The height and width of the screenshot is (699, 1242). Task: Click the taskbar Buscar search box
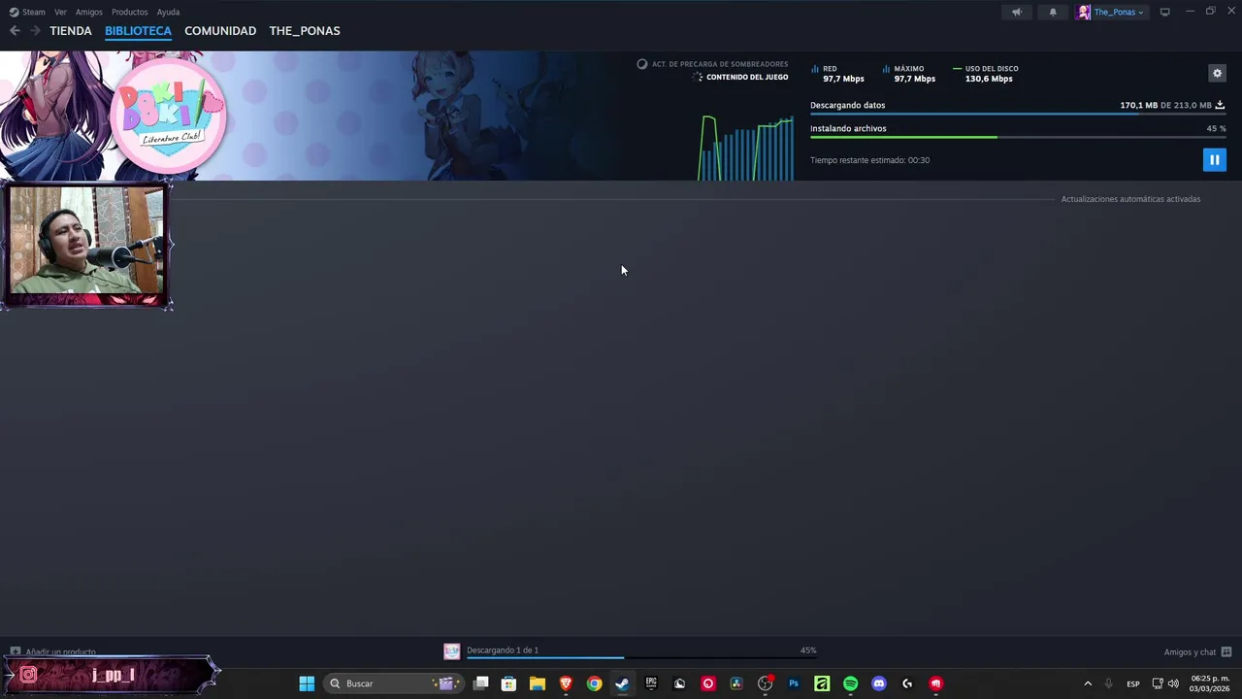pyautogui.click(x=394, y=683)
